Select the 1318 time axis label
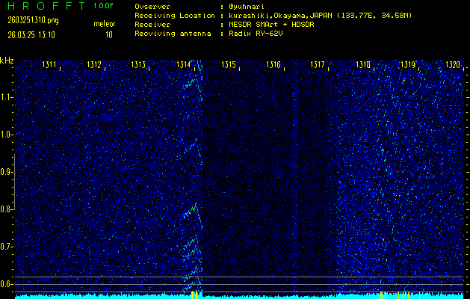This screenshot has height=299, width=470. (x=363, y=64)
